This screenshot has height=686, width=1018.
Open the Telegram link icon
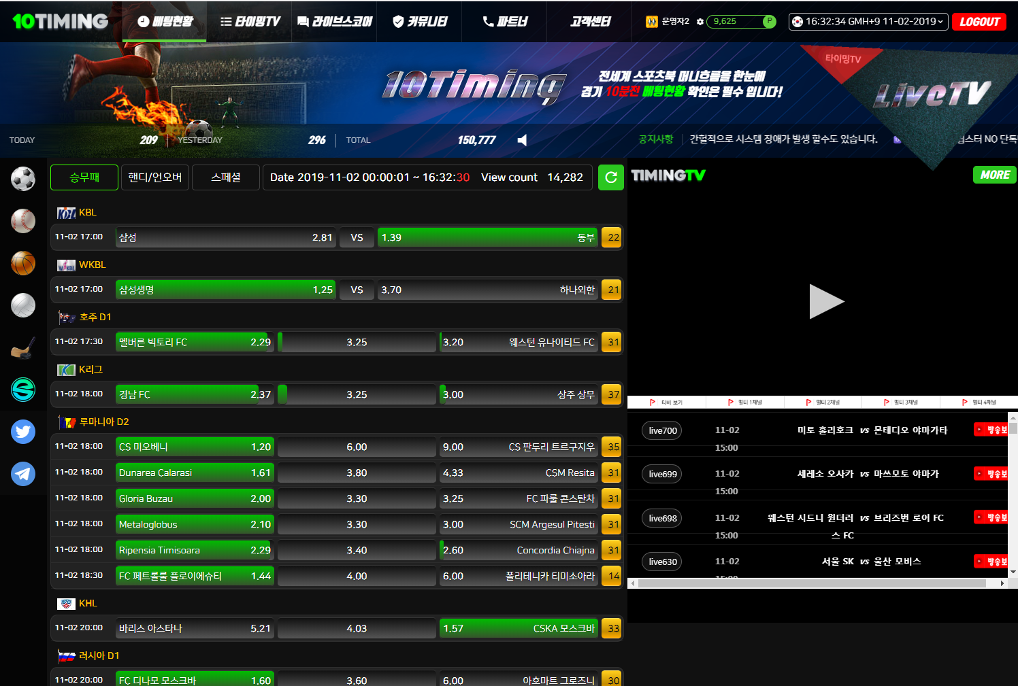pyautogui.click(x=23, y=473)
